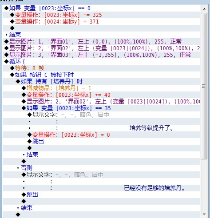The width and height of the screenshot is (210, 218).
Task: Select the '否则' else branch row
Action: (102, 168)
